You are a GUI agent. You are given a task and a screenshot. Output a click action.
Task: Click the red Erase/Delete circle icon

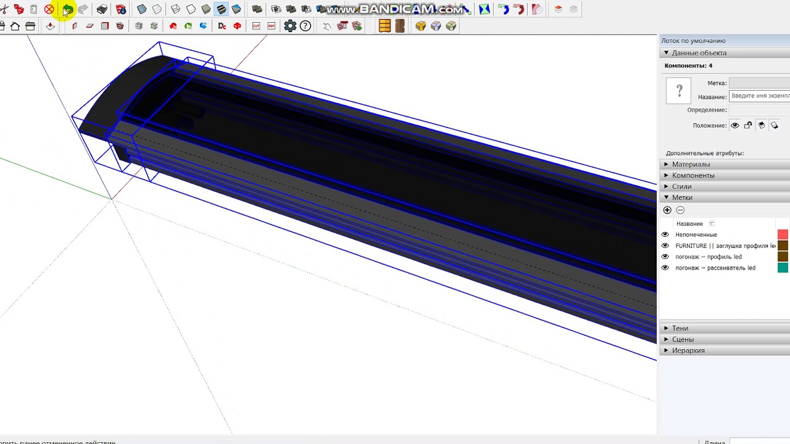point(49,9)
